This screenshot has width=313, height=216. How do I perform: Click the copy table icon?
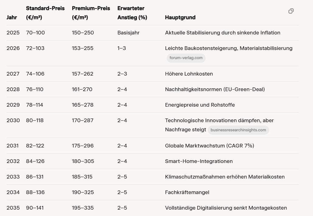coord(291,11)
